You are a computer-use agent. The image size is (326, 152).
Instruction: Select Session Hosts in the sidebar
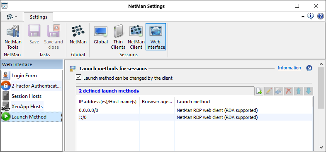[32, 96]
